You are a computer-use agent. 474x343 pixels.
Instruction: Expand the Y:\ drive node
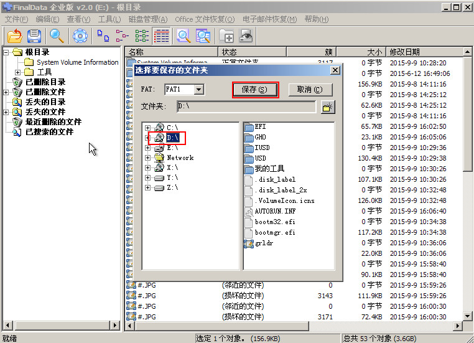(147, 178)
